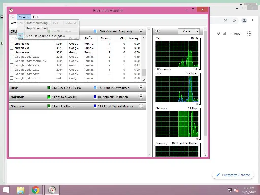Check the GoogleUpdateSetup.exe checkbox
260x195 pixels.
click(12, 61)
